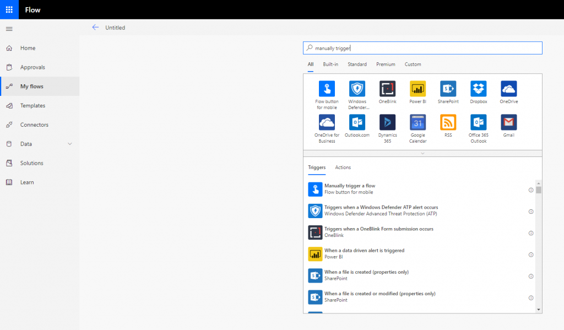Select the Flow button for mobile connector
The height and width of the screenshot is (330, 564).
[327, 89]
